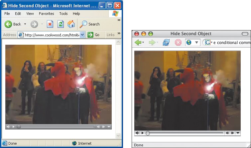Screen dimensions: 251x148
Task: Expand the Back history dropdown arrow in Internet Explorer
Action: (25, 24)
